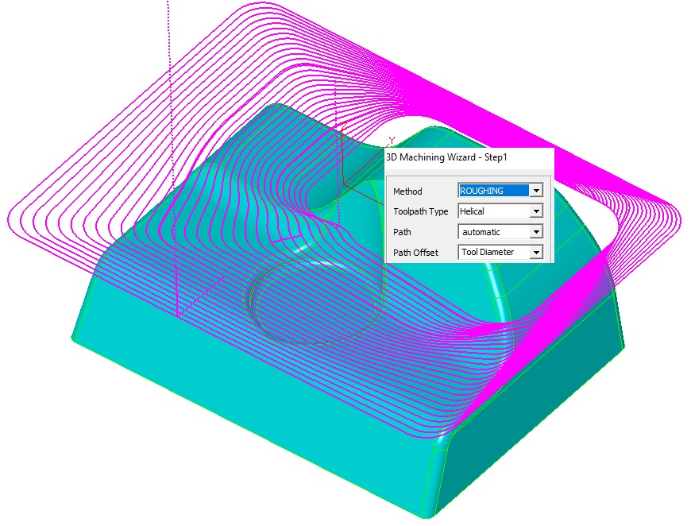Screen dimensions: 691x526
Task: Expand the Path Offset dropdown arrow
Action: [536, 252]
